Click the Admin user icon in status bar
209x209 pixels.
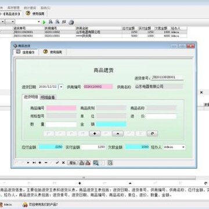[1, 204]
